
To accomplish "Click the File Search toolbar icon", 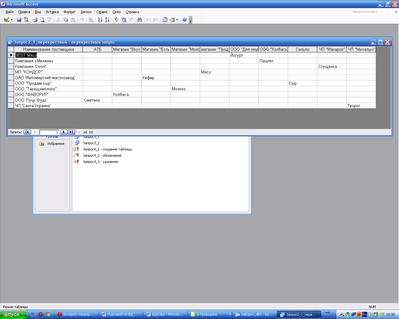I will click(x=26, y=20).
